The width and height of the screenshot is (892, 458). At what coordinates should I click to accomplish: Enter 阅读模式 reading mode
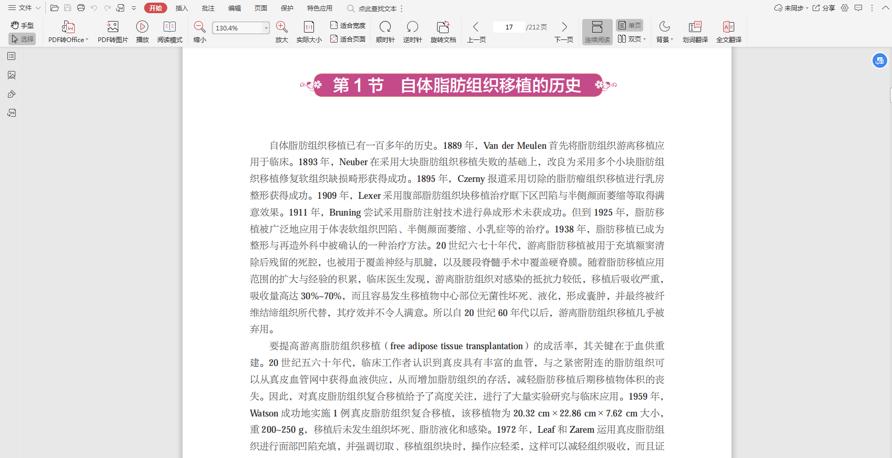[169, 32]
